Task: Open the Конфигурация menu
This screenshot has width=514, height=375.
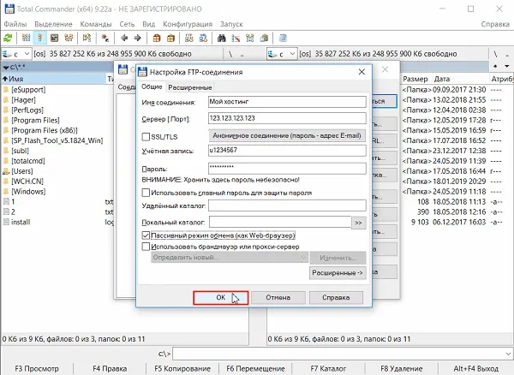Action: point(188,24)
